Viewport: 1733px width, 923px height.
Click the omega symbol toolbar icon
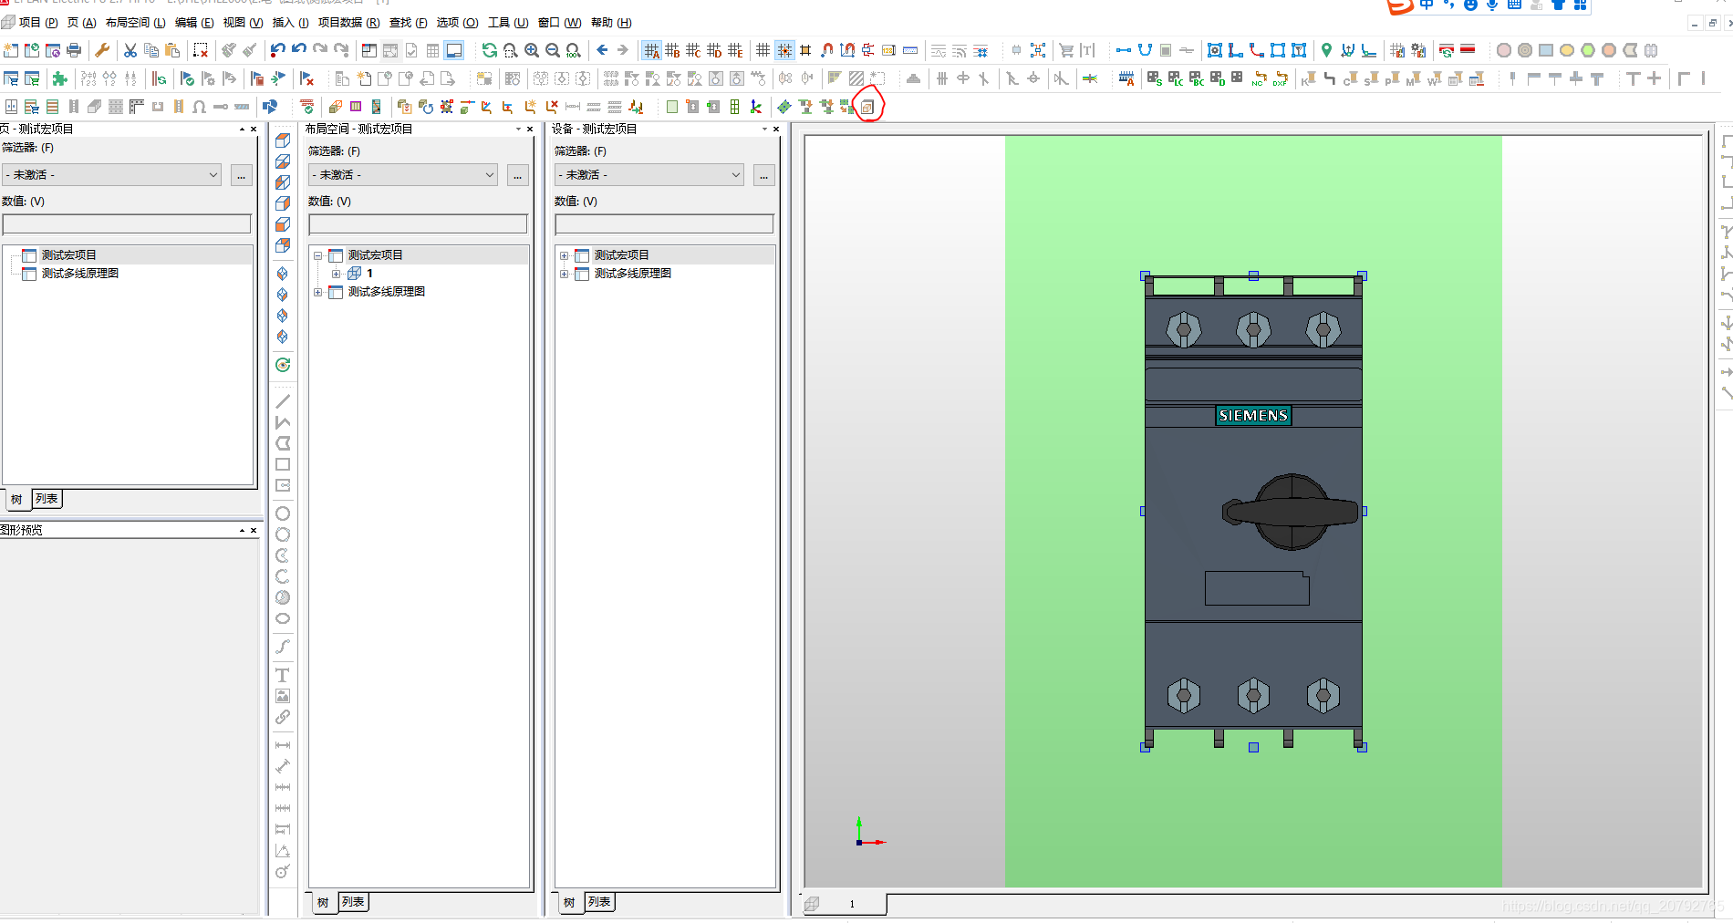coord(199,107)
